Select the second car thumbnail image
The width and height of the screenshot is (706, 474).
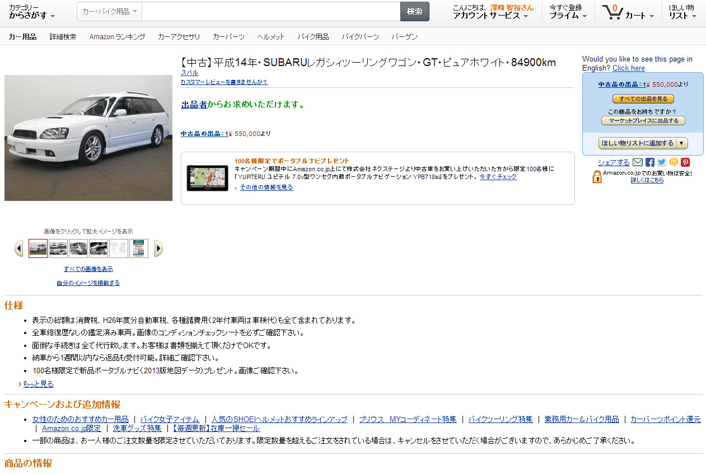(58, 248)
